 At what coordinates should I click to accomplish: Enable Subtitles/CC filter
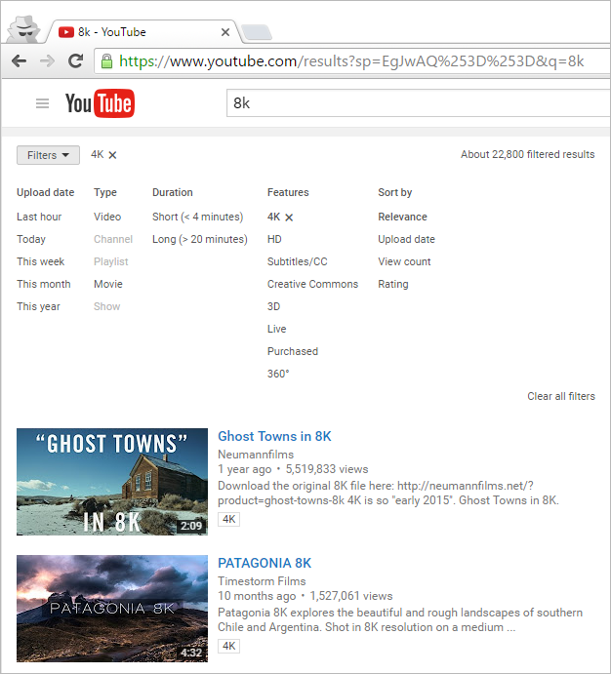coord(297,261)
